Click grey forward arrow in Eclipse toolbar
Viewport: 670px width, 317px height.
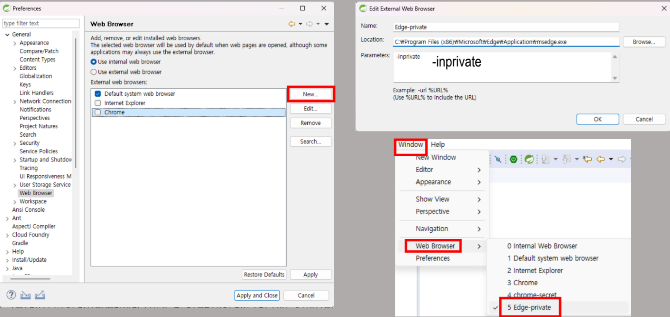(622, 159)
